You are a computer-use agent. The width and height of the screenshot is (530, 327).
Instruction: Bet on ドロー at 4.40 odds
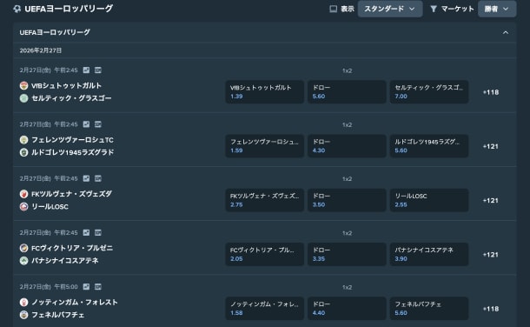(x=347, y=308)
